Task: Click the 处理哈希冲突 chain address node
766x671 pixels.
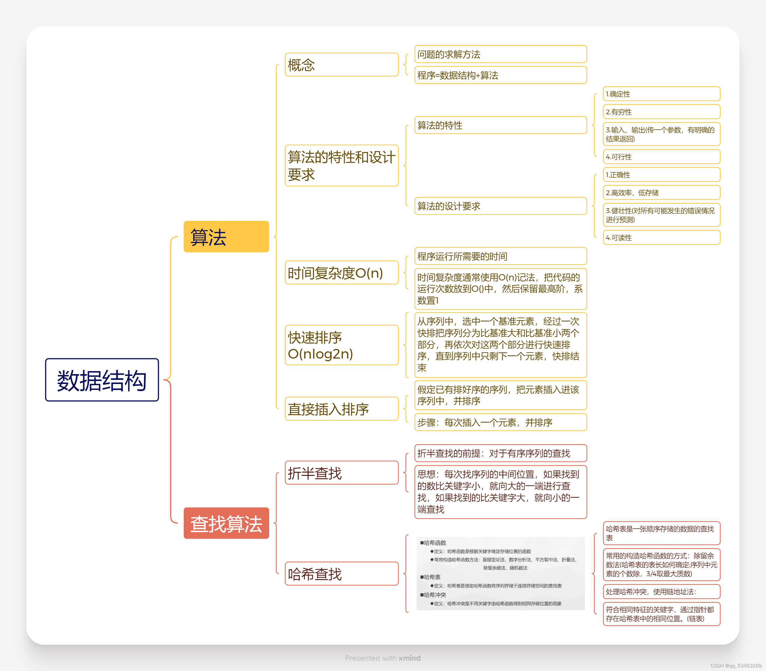Action: 661,592
